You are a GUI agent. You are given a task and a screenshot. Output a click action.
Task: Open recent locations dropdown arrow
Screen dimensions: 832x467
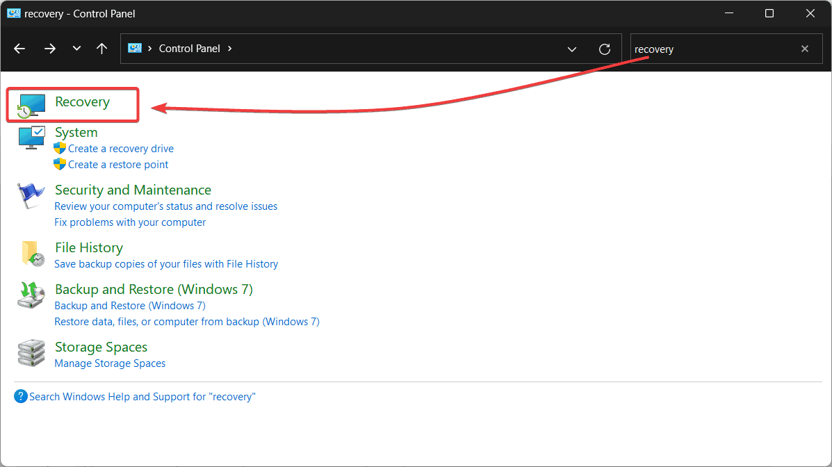[76, 48]
